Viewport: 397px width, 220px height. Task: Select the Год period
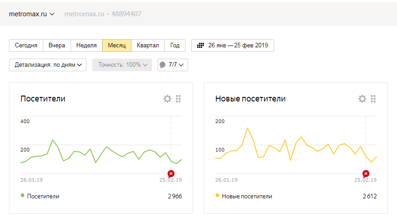click(175, 46)
